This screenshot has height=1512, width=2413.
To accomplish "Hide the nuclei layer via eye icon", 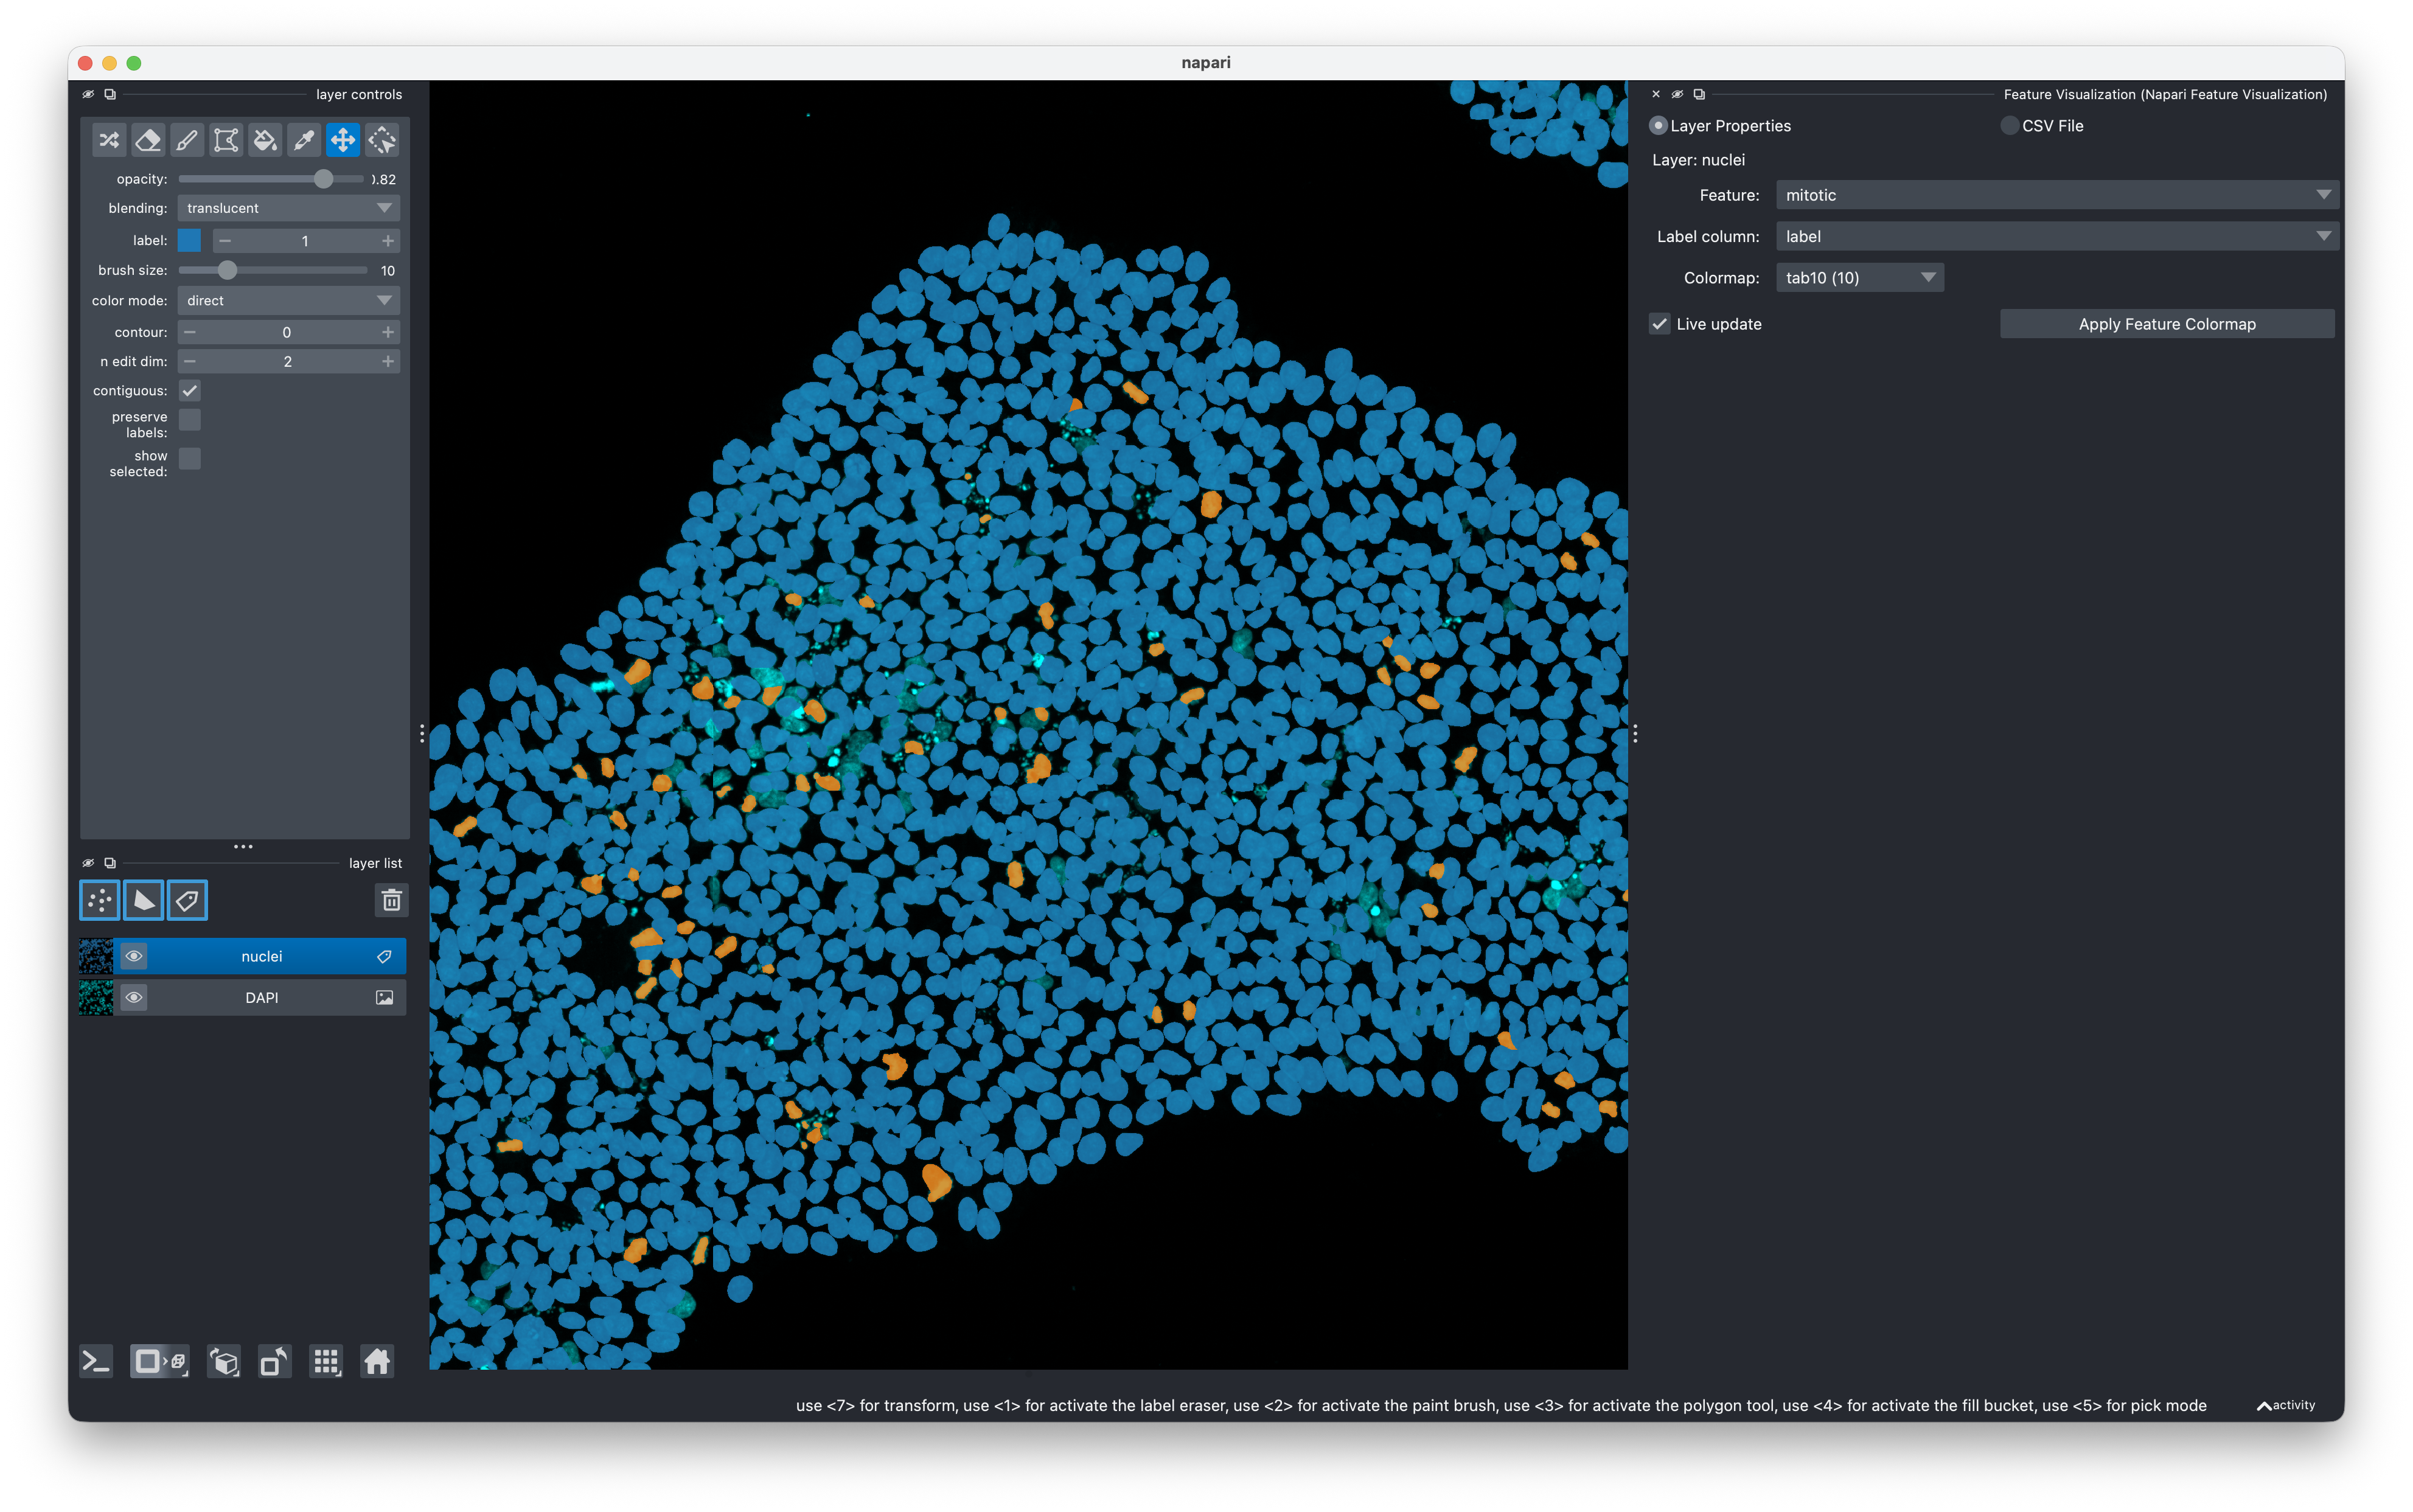I will (133, 957).
